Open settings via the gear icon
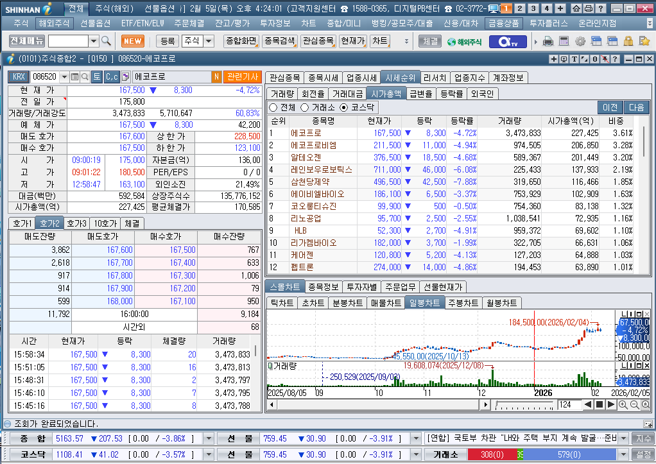 [580, 41]
